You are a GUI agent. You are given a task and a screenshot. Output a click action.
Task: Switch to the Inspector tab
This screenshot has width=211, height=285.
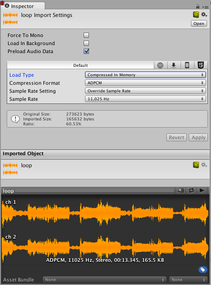(x=22, y=6)
